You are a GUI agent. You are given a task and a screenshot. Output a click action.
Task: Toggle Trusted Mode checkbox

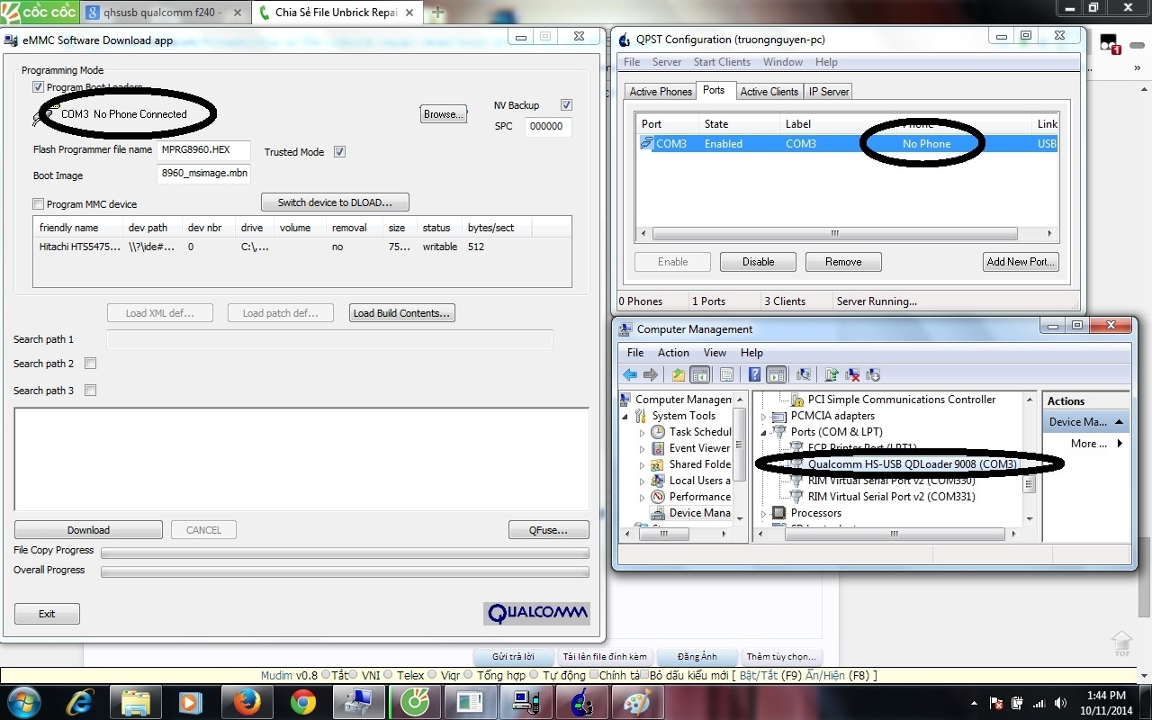(x=339, y=151)
